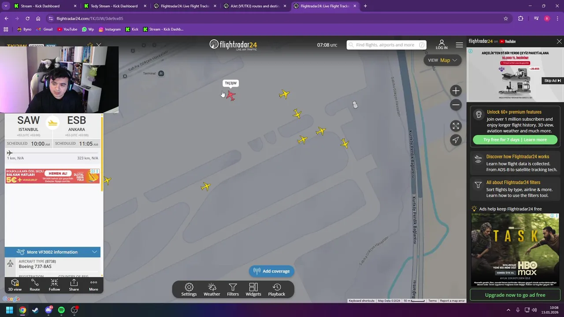
Task: Click the Terminal marker icon on the map
Action: pyautogui.click(x=161, y=73)
